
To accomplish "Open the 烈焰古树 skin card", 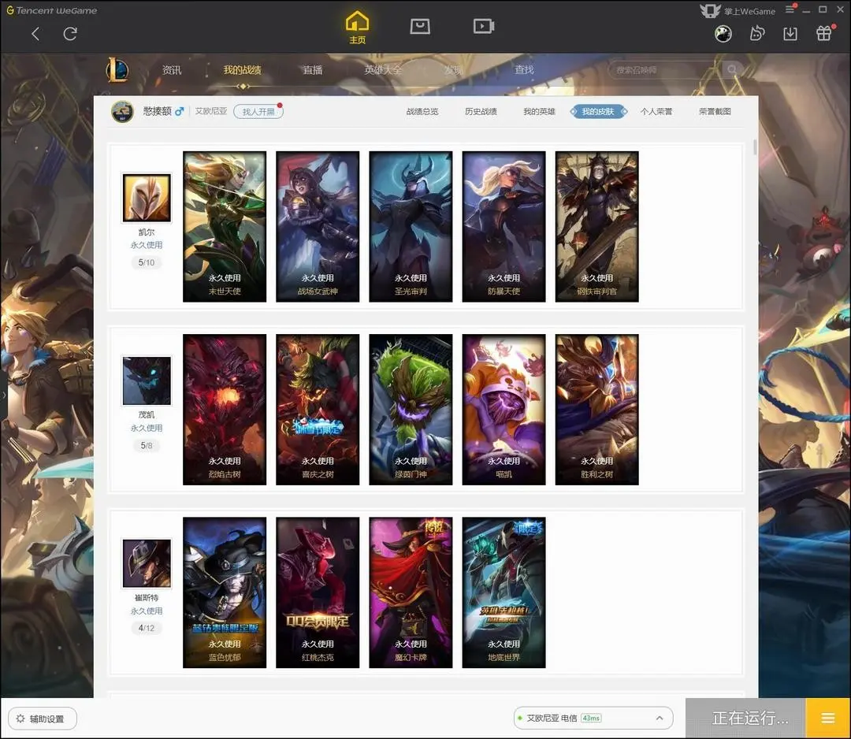I will [x=225, y=410].
